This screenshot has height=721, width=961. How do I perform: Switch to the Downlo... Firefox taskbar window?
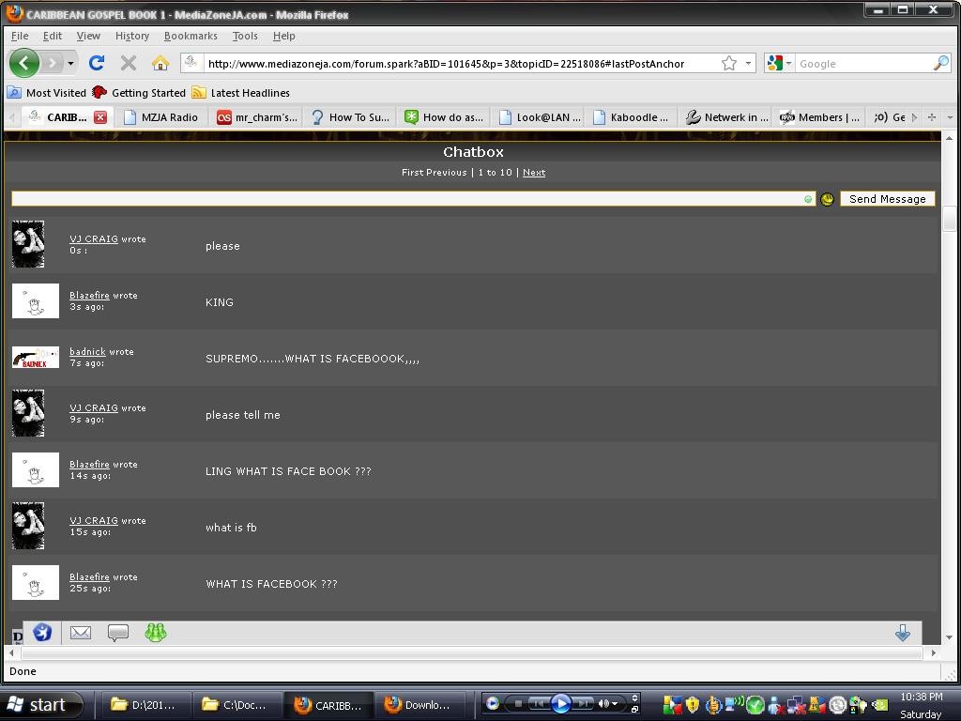tap(419, 705)
